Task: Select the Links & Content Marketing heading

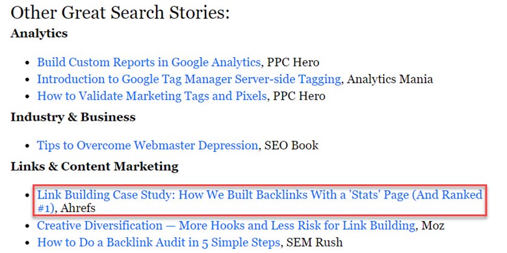Action: coord(94,167)
